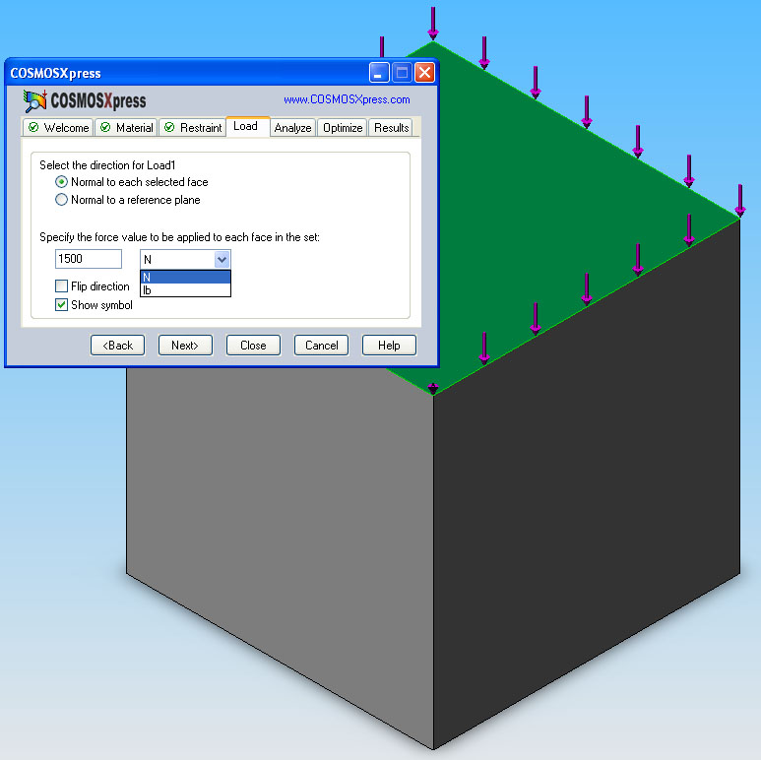
Task: Open the Analyze tab
Action: coord(292,128)
